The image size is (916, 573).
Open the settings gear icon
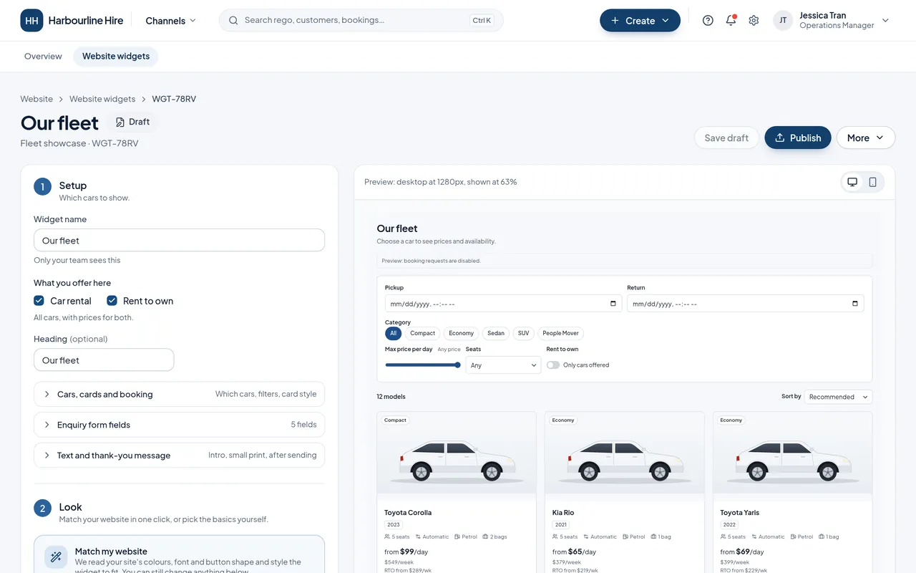click(754, 21)
